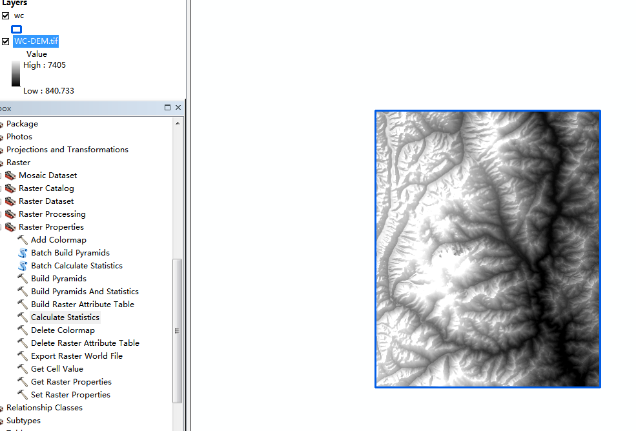Select the Get Raster Properties tool
The height and width of the screenshot is (431, 636).
tap(71, 382)
